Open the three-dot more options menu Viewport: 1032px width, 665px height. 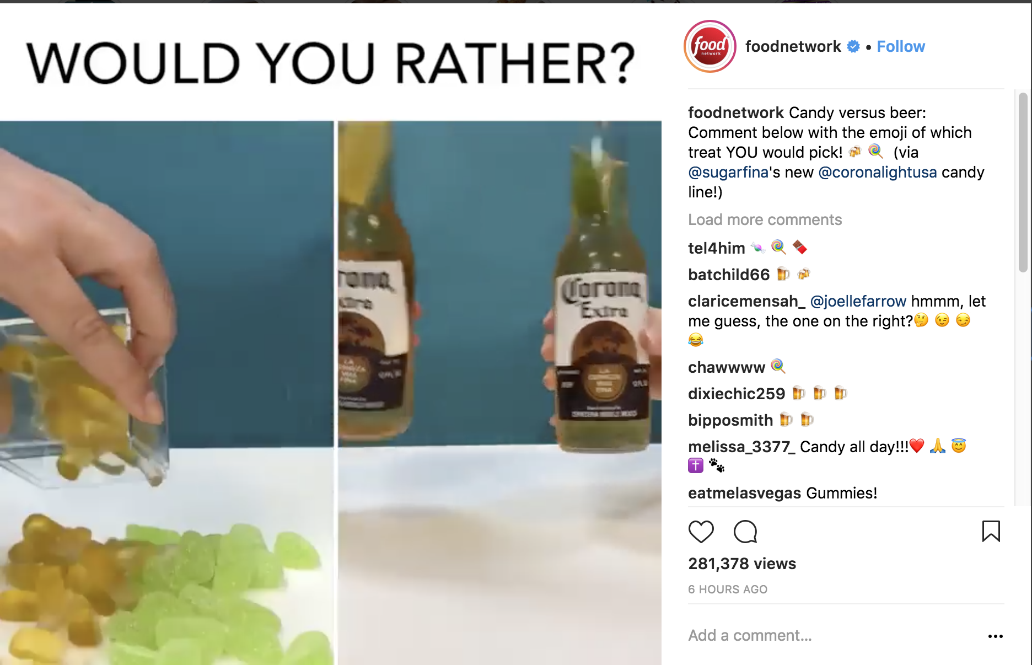[x=996, y=636]
